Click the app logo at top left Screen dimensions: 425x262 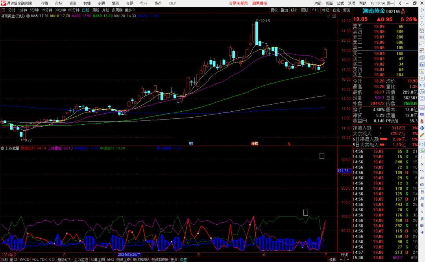pos(3,3)
